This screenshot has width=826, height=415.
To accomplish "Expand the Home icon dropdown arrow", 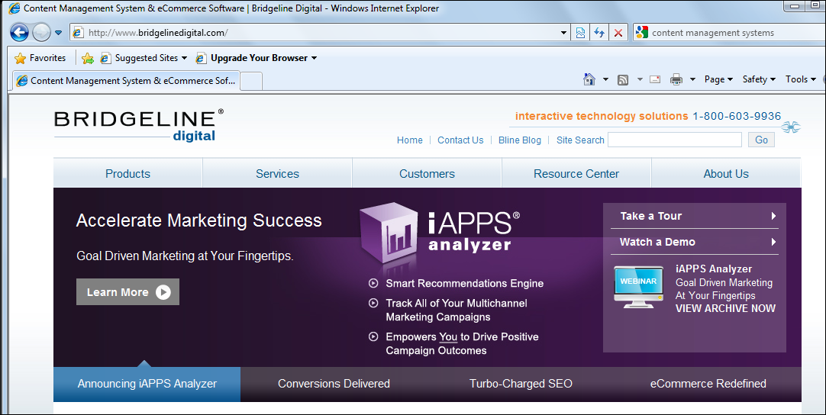I will click(x=605, y=79).
